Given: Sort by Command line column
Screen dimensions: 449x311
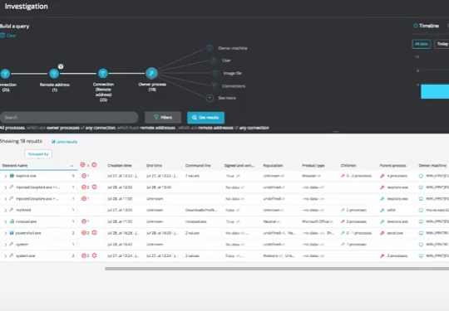Looking at the screenshot, I should click(x=198, y=166).
